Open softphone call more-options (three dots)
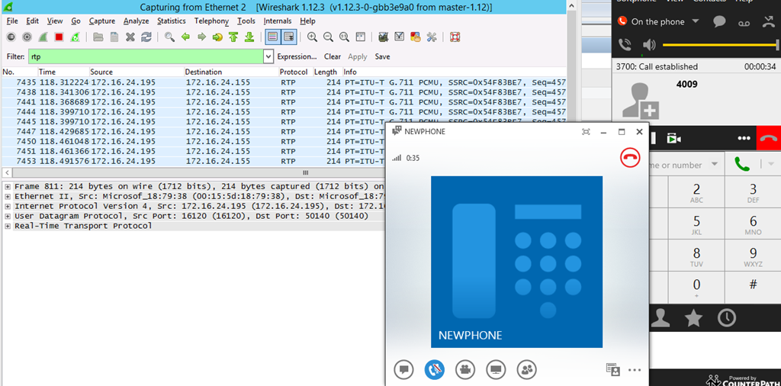Viewport: 781px width, 386px height. pyautogui.click(x=744, y=139)
